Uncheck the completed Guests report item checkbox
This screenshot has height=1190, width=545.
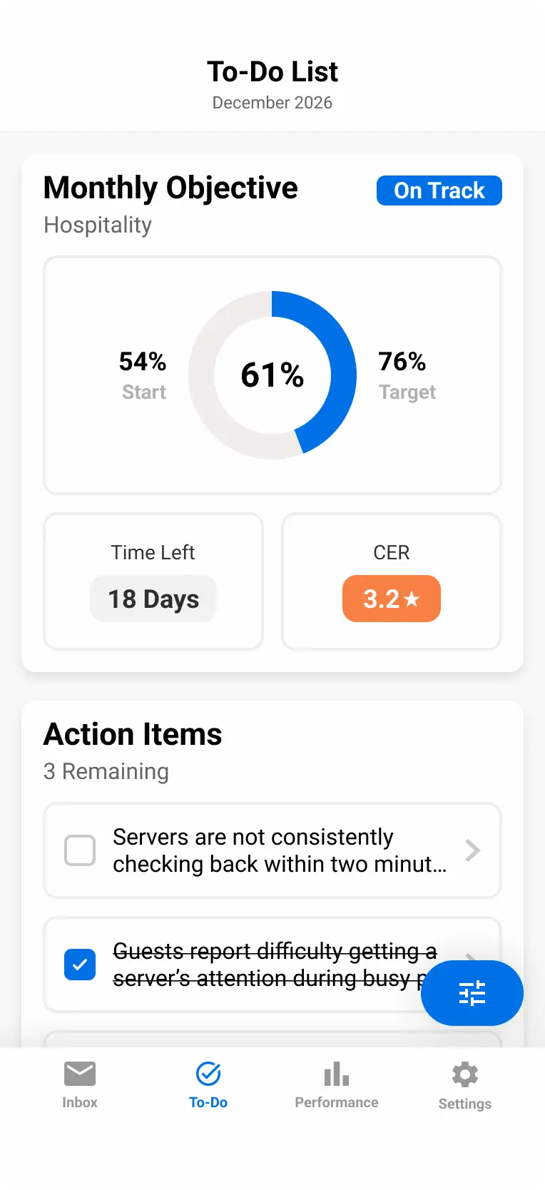coord(80,965)
